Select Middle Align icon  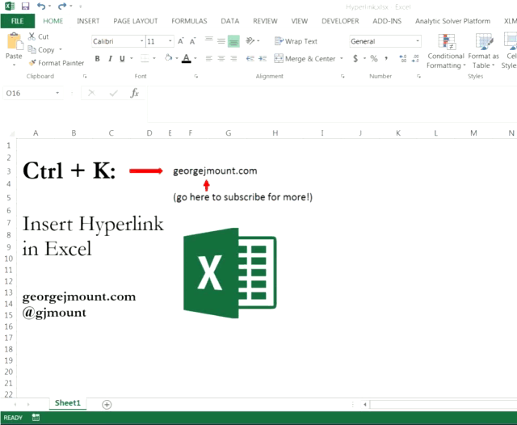coord(221,41)
